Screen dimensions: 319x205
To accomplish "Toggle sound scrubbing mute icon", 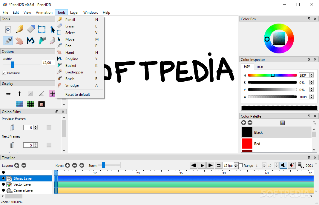I will [292, 165].
